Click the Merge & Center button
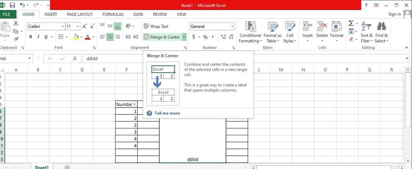Viewport: 412px width, 169px height. (x=162, y=37)
